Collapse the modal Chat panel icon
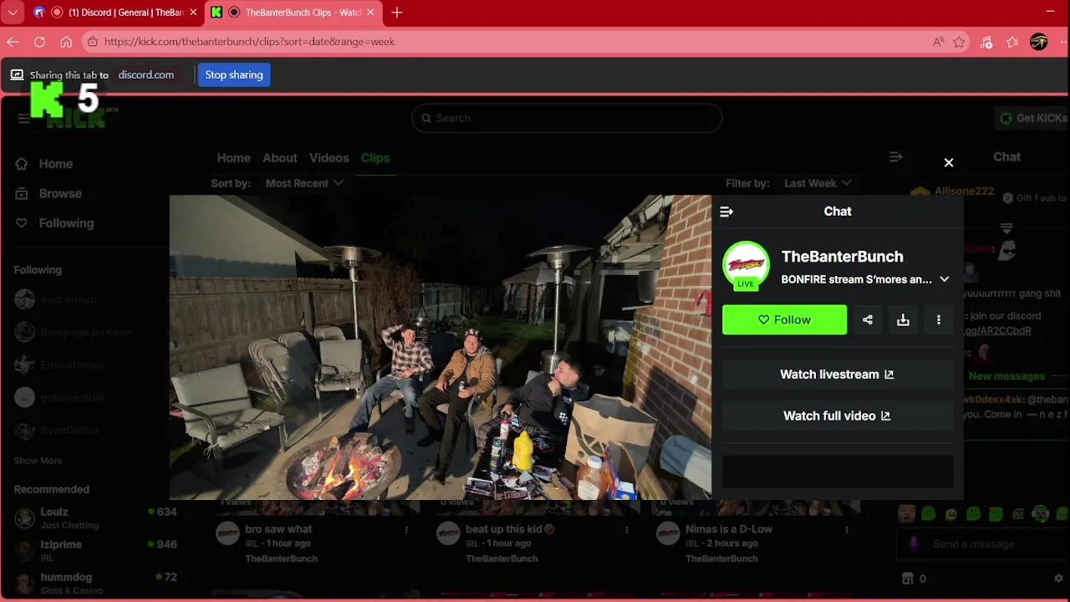 coord(726,212)
